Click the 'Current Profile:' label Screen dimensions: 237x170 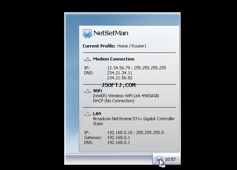(99, 46)
